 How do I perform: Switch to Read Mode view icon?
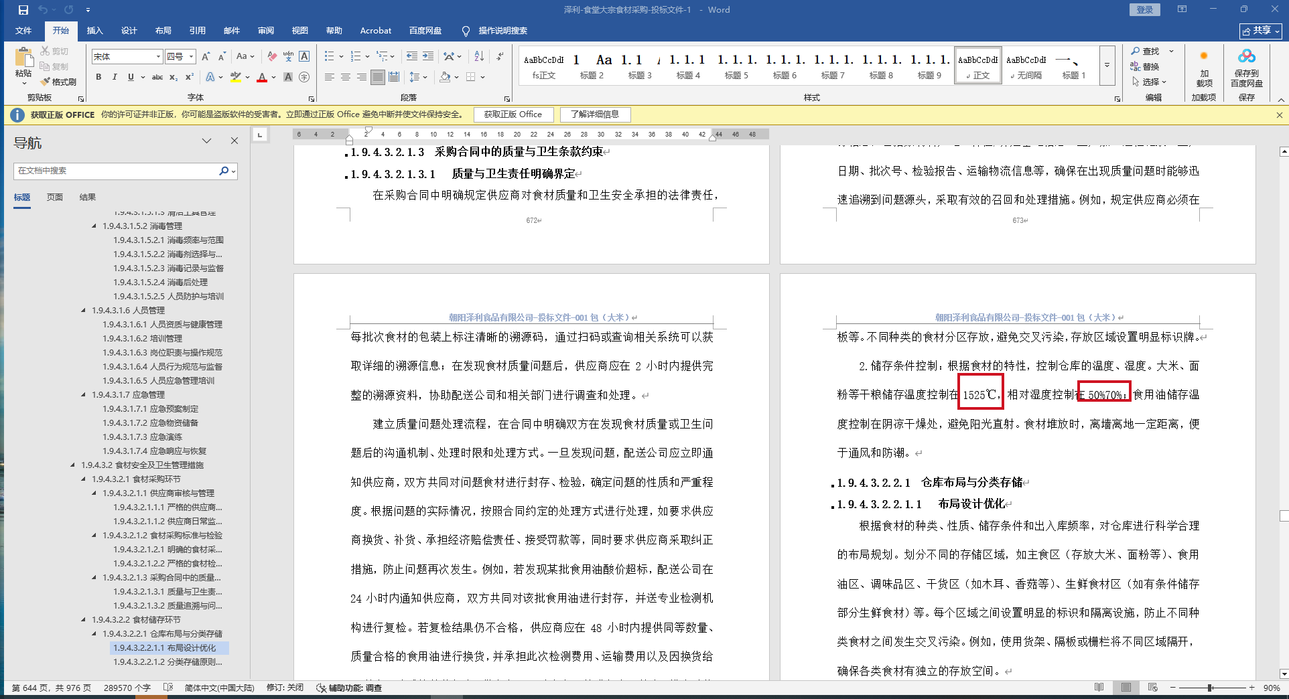click(x=1099, y=688)
